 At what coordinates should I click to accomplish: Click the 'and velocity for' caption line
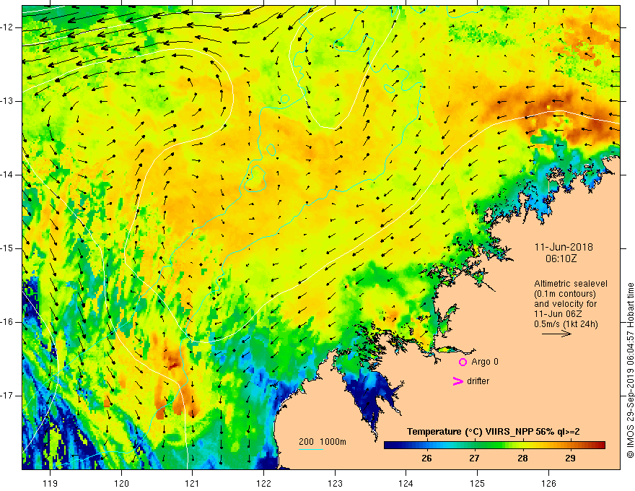[565, 304]
